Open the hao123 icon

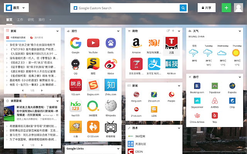pos(76,106)
